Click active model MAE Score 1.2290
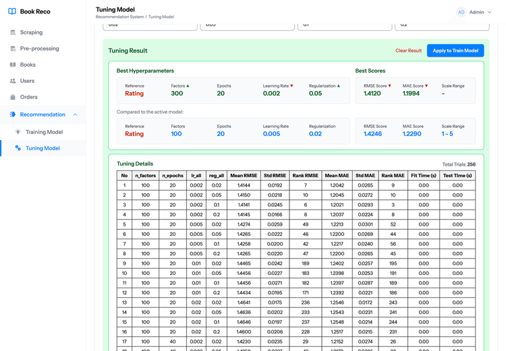This screenshot has height=351, width=506. pos(412,134)
